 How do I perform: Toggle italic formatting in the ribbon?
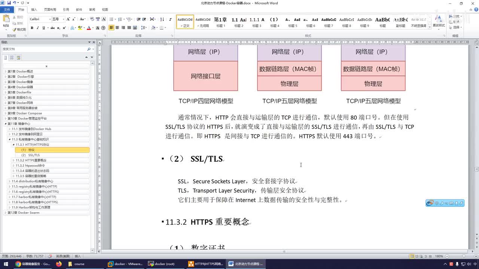click(38, 28)
